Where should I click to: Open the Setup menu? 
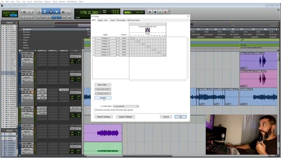tap(54, 1)
